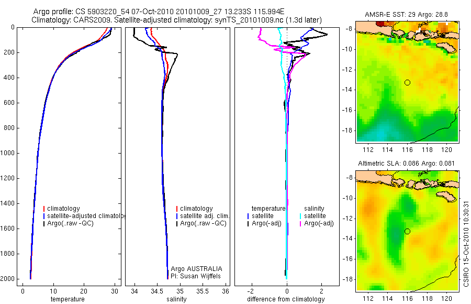
Task: Click the Argo AUSTRALIA label
Action: [196, 268]
